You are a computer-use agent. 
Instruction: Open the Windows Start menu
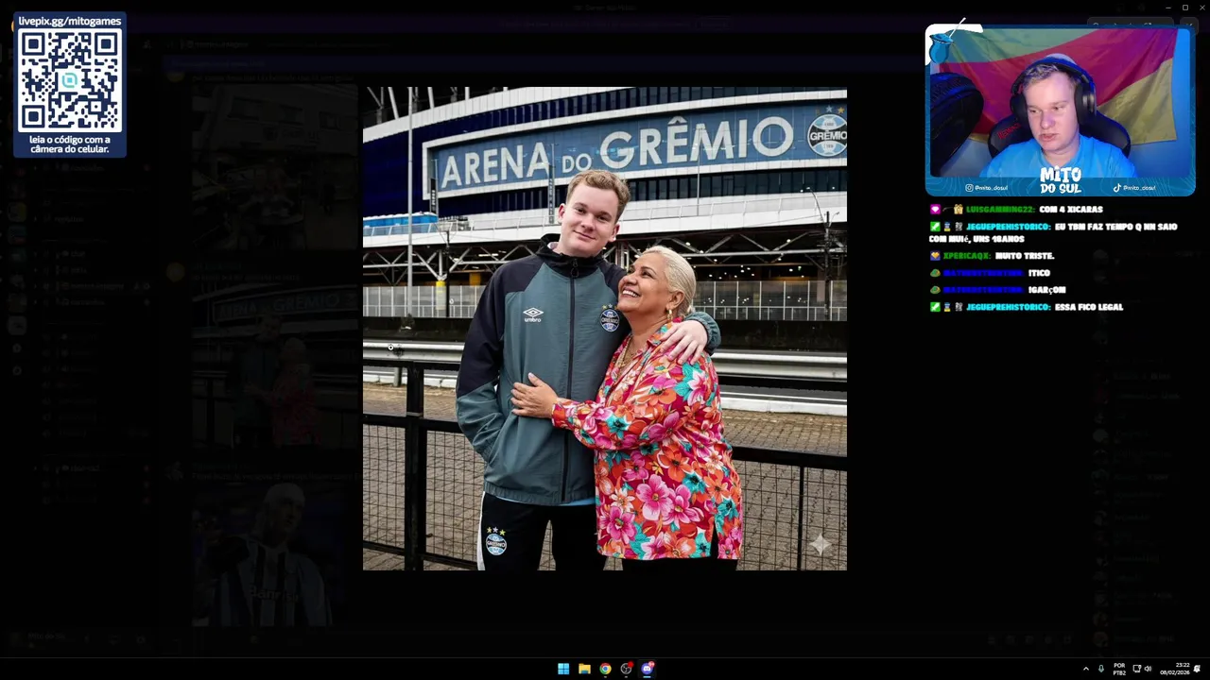click(x=563, y=669)
